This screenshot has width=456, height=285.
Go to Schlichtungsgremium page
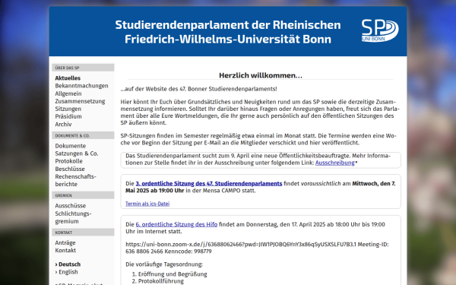73,217
